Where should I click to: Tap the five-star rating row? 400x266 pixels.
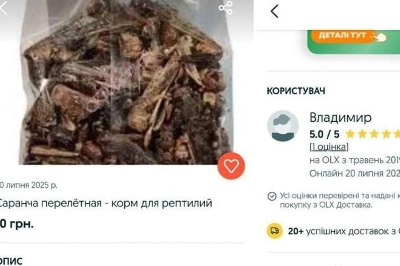tap(373, 134)
